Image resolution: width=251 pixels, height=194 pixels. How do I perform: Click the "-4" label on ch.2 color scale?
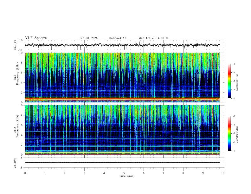tap(234, 125)
